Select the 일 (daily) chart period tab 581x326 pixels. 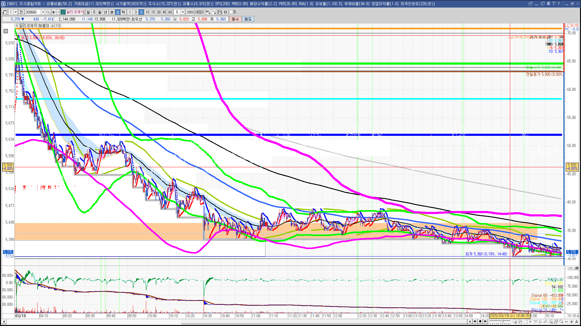click(x=88, y=12)
